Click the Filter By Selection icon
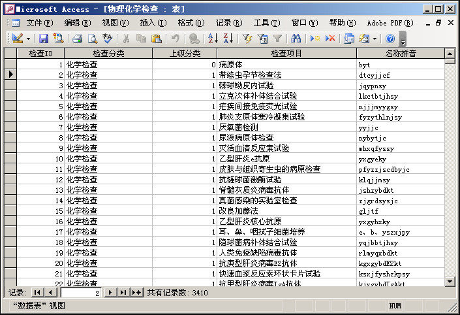Image resolution: width=460 pixels, height=315 pixels. [247, 39]
